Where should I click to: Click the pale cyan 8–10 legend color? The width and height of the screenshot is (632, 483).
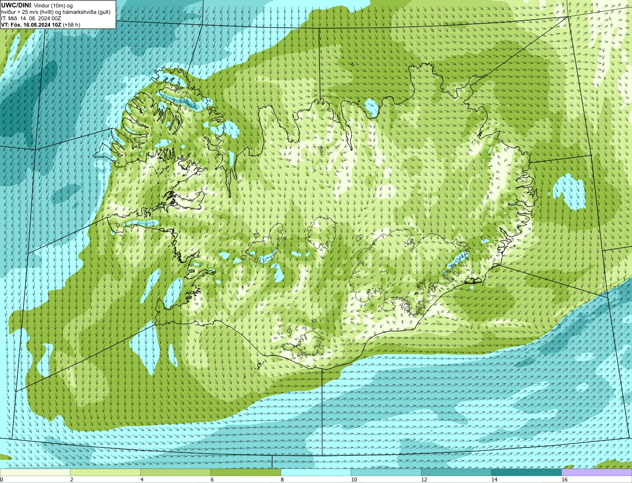pos(316,473)
